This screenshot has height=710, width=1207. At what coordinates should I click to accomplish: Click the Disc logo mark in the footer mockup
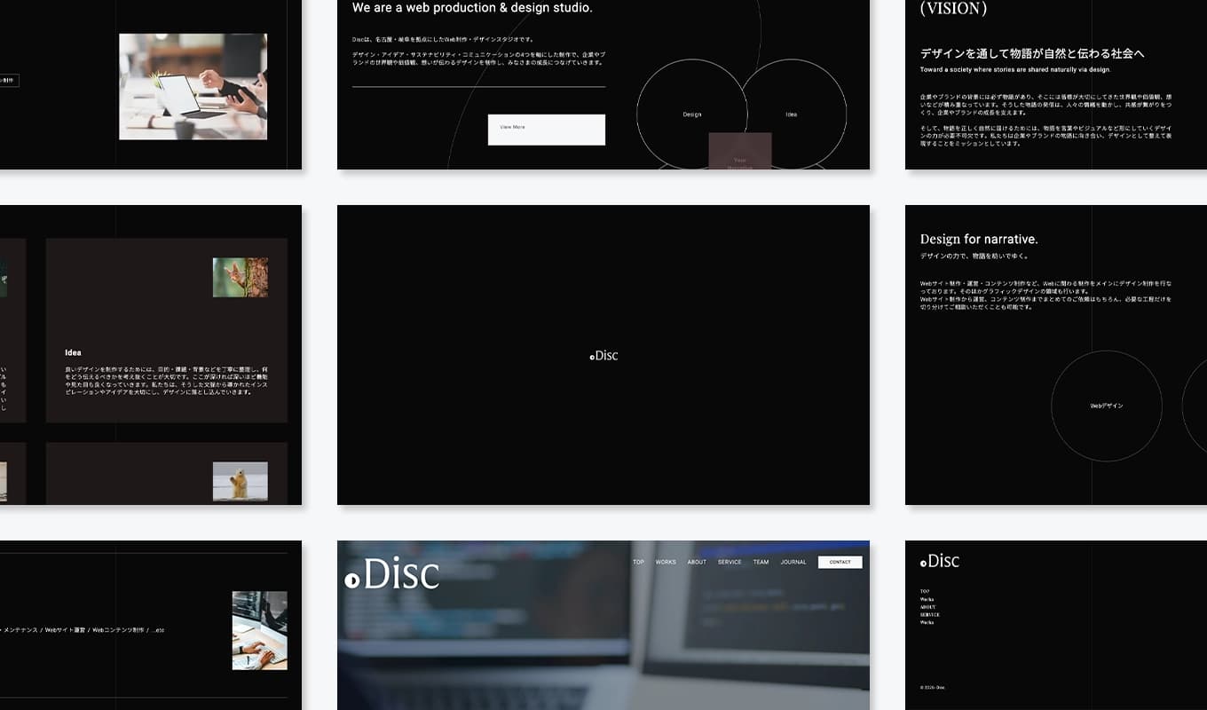click(x=940, y=561)
